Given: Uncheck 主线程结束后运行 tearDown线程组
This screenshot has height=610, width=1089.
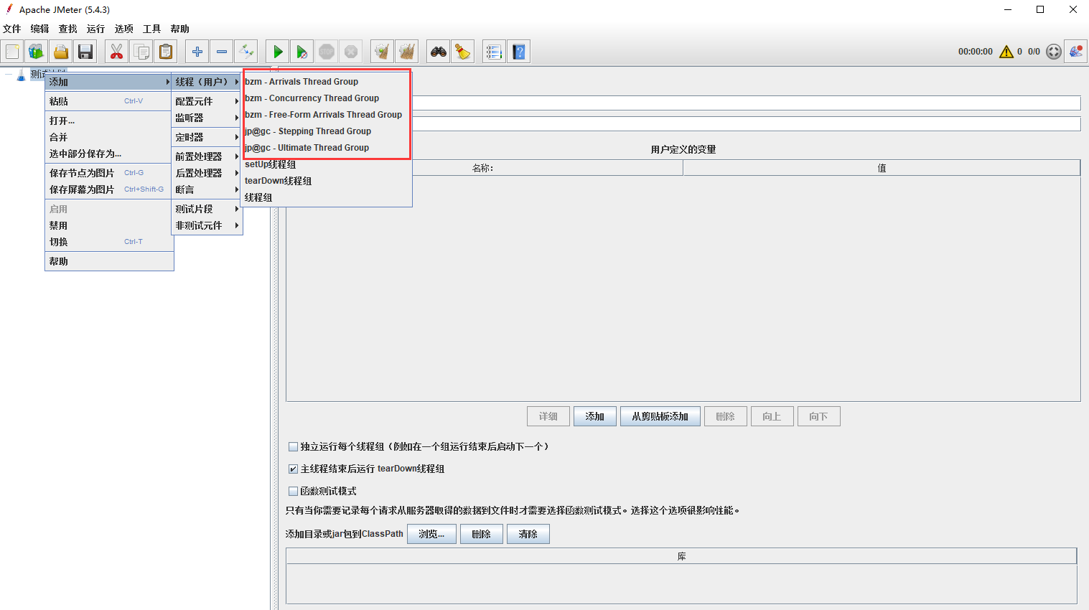Looking at the screenshot, I should tap(293, 469).
